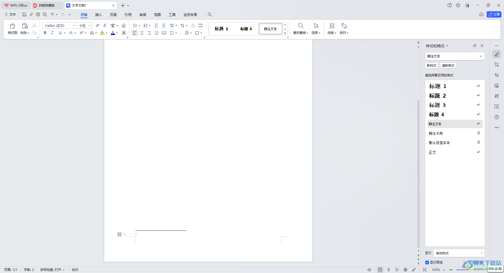The width and height of the screenshot is (504, 273).
Task: Click the Justify alignment icon
Action: click(x=156, y=33)
